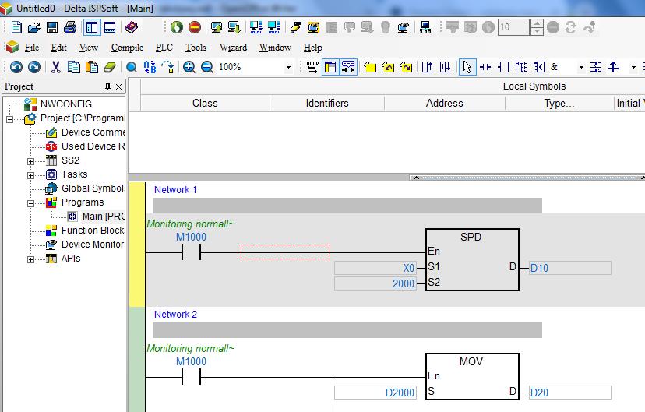
Task: Click the Print icon in toolbar
Action: tap(69, 27)
